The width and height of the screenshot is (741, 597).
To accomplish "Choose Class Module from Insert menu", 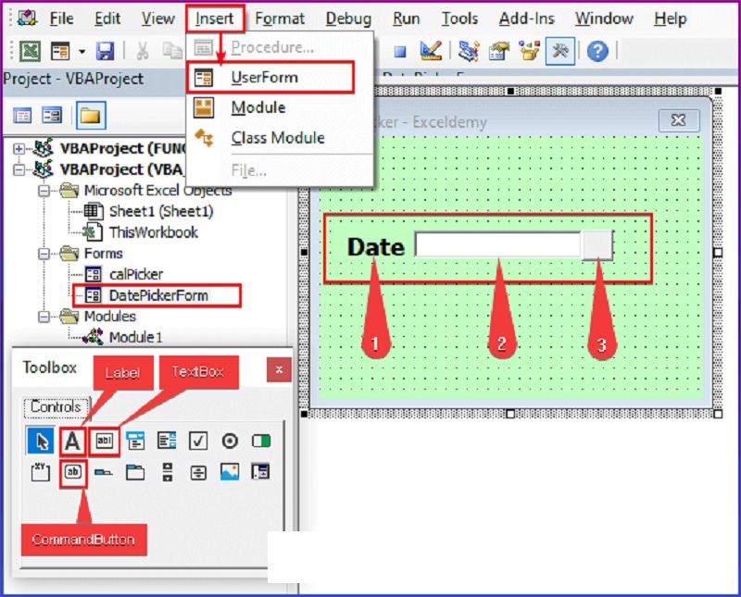I will coord(277,138).
